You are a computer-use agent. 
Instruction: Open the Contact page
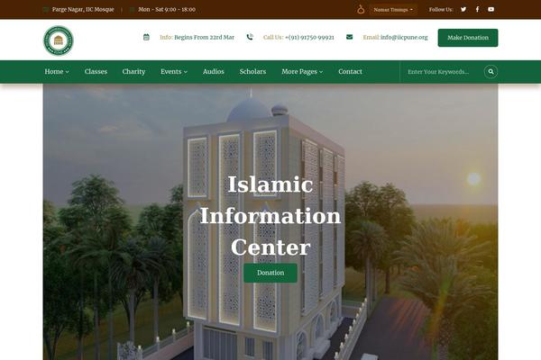[350, 72]
